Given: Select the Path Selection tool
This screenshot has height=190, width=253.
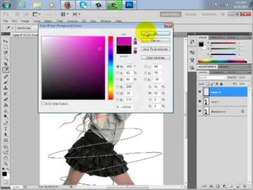Looking at the screenshot, I should [x=6, y=135].
